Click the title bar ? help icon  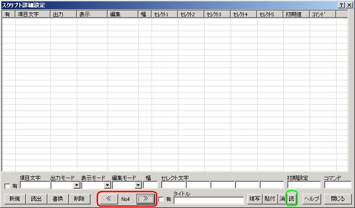point(341,4)
